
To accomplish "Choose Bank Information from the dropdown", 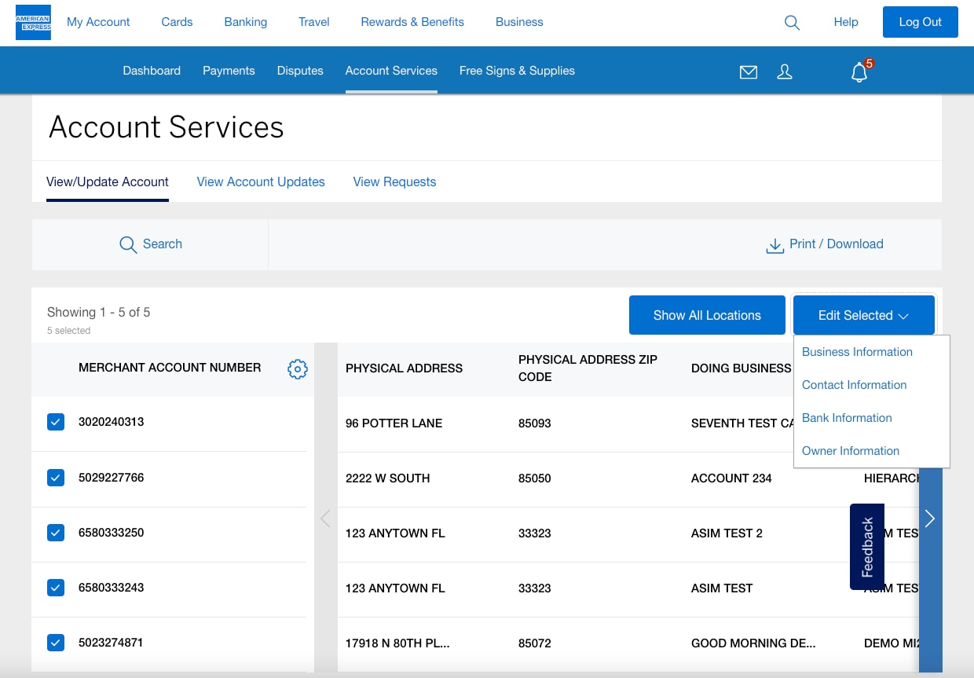I will (847, 418).
